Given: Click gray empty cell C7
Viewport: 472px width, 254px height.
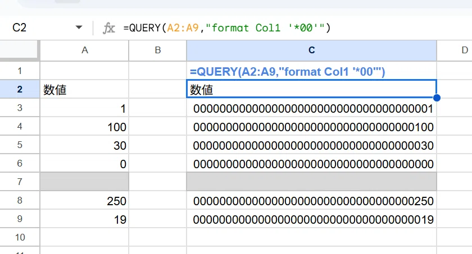Looking at the screenshot, I should coord(311,182).
